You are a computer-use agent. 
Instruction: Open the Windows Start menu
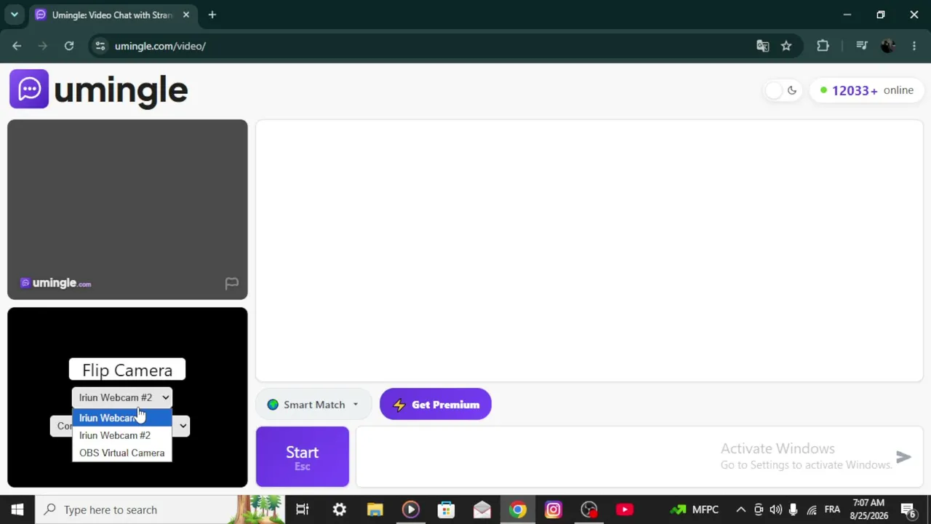[x=17, y=509]
